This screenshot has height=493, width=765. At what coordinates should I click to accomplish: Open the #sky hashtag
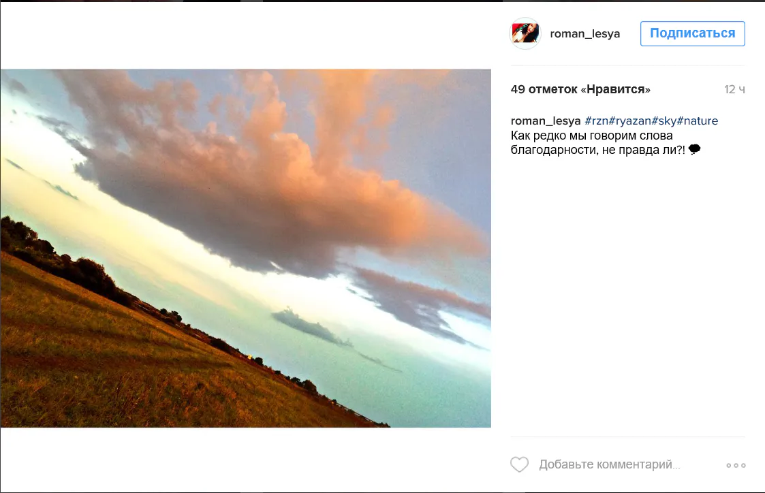click(664, 121)
